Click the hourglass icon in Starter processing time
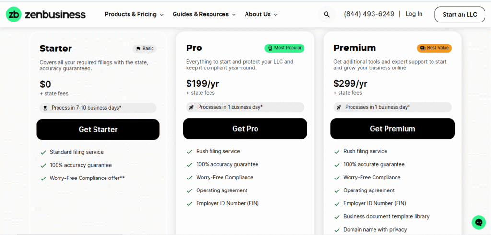This screenshot has height=235, width=491. coord(45,108)
